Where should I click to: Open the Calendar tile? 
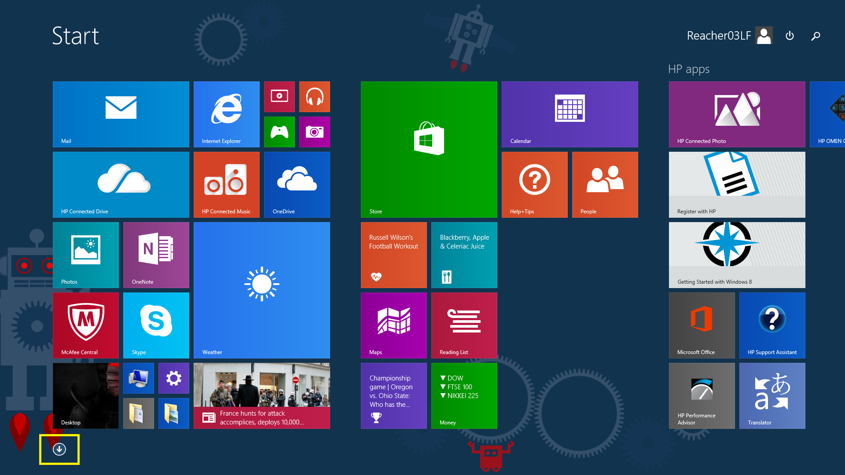point(570,114)
